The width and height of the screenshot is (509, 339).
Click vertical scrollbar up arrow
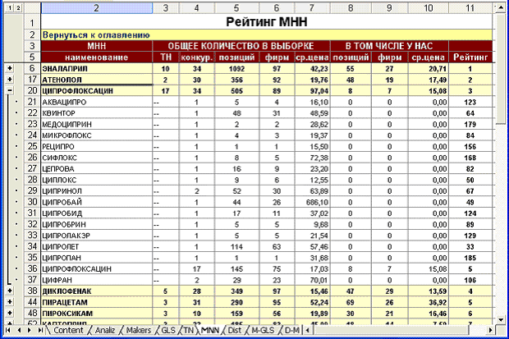500,7
